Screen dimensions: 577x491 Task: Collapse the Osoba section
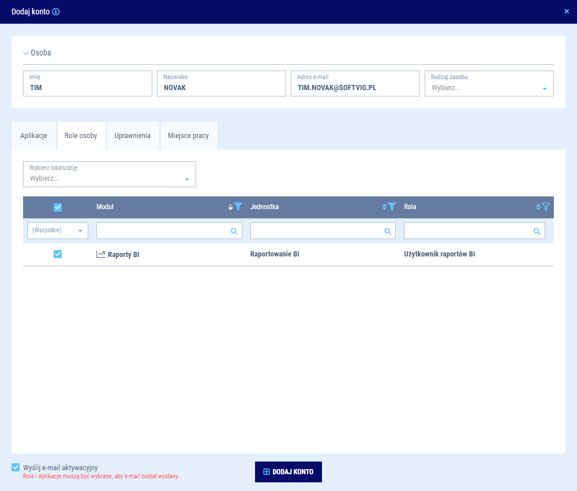[26, 53]
